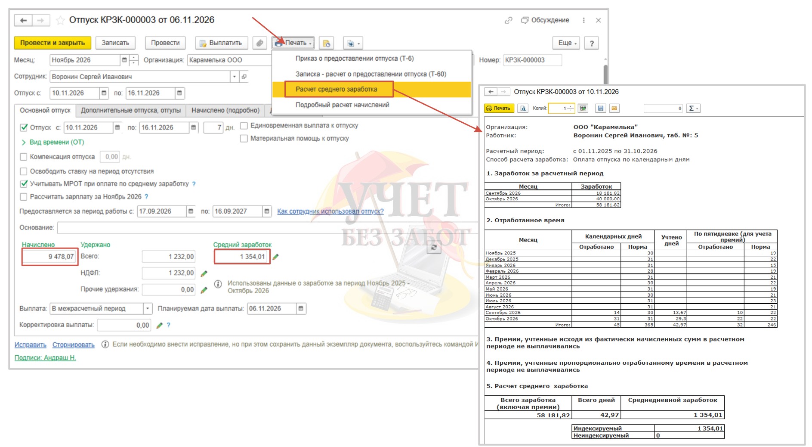Click the copy link chain icon
The width and height of the screenshot is (812, 447).
click(x=508, y=20)
